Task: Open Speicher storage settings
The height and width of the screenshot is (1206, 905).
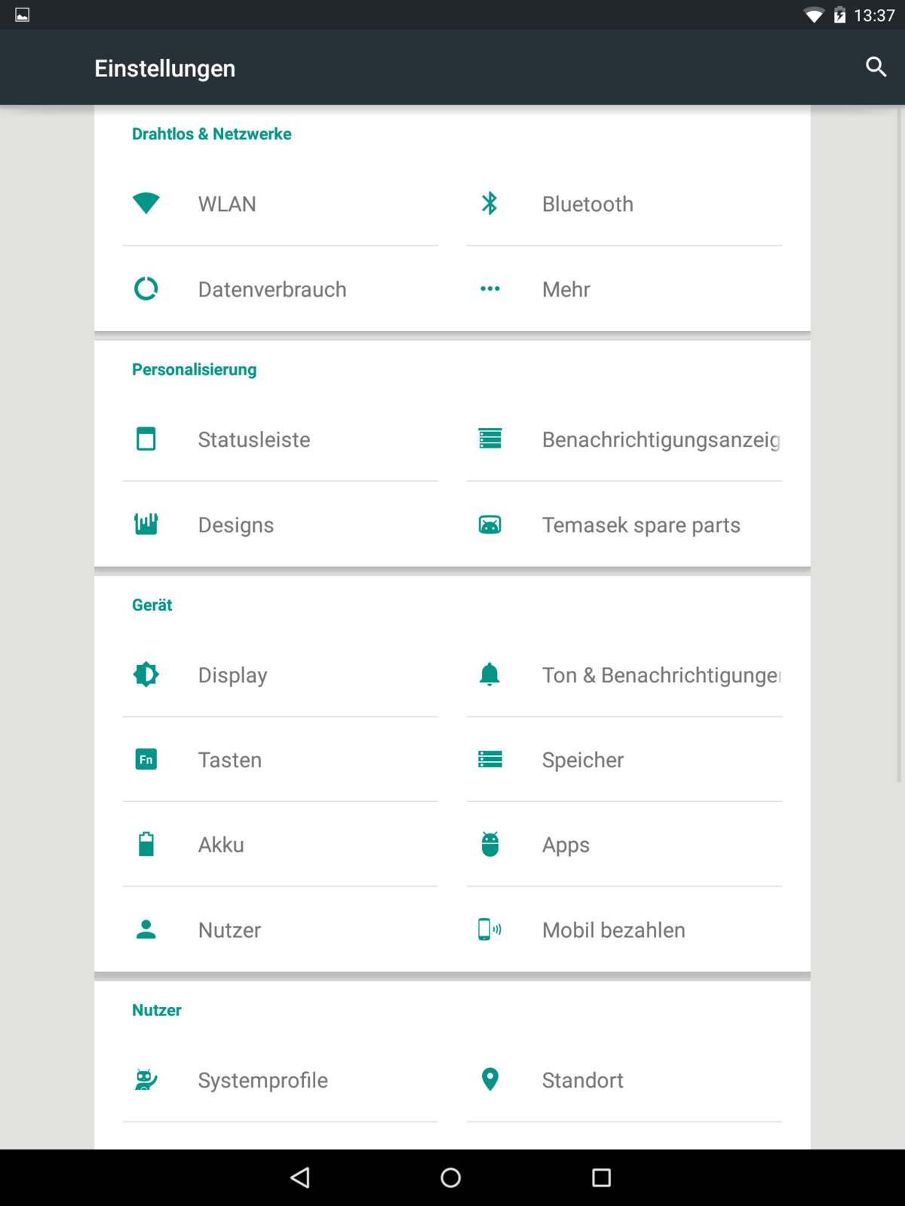Action: pyautogui.click(x=582, y=760)
